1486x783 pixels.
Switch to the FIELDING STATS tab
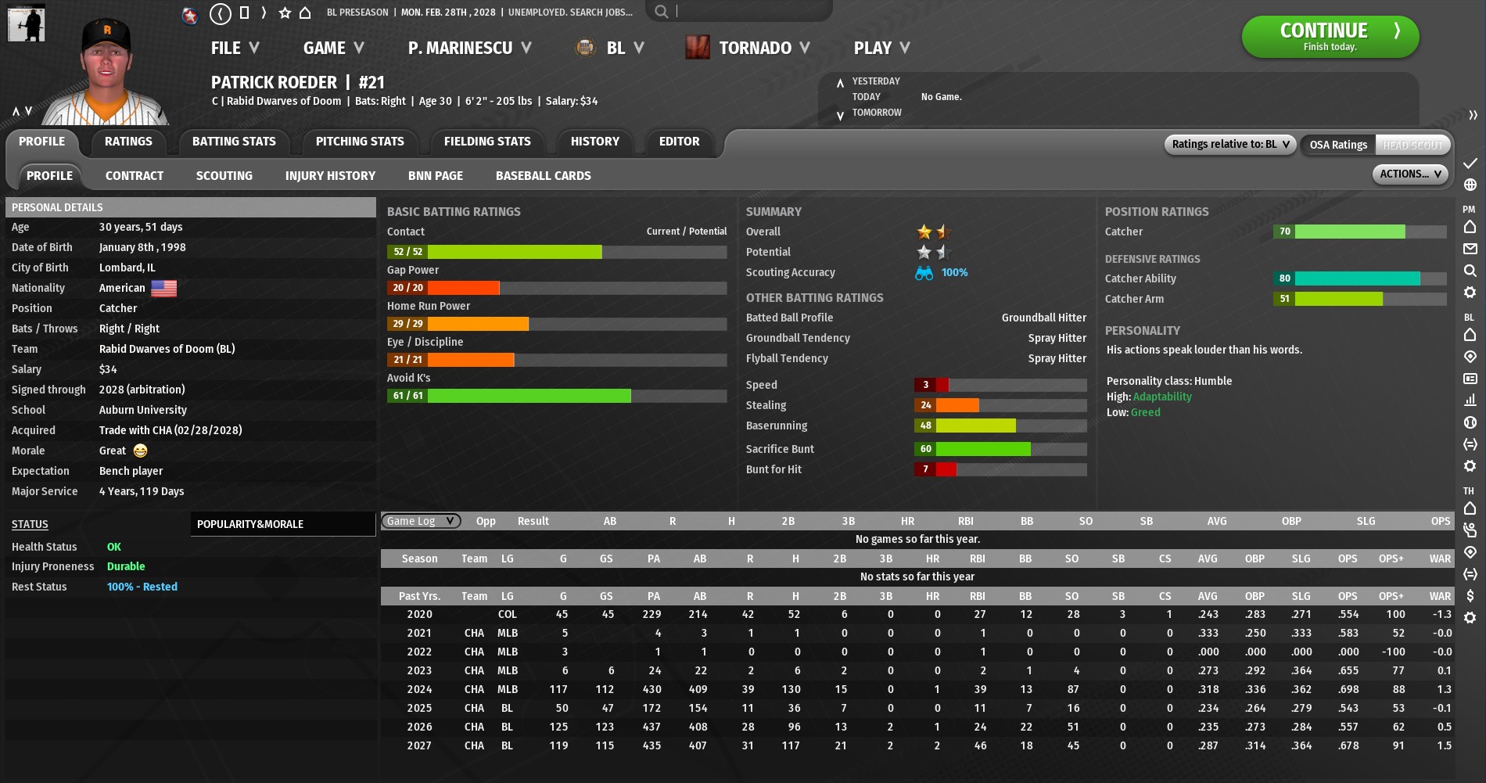point(487,142)
